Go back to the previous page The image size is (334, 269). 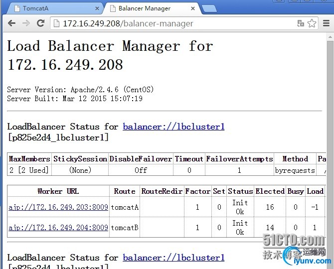click(x=12, y=23)
